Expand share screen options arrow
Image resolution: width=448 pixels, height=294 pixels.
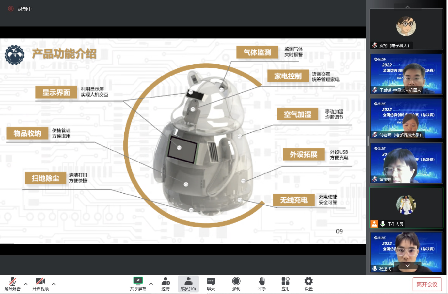pyautogui.click(x=151, y=284)
